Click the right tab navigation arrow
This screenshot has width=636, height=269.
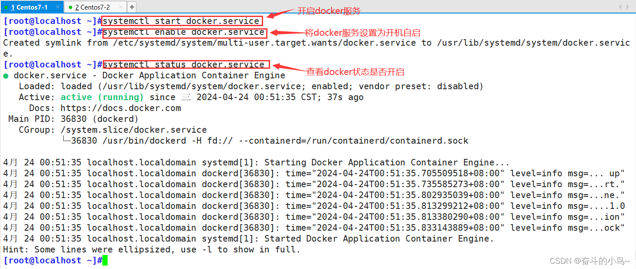click(x=629, y=7)
